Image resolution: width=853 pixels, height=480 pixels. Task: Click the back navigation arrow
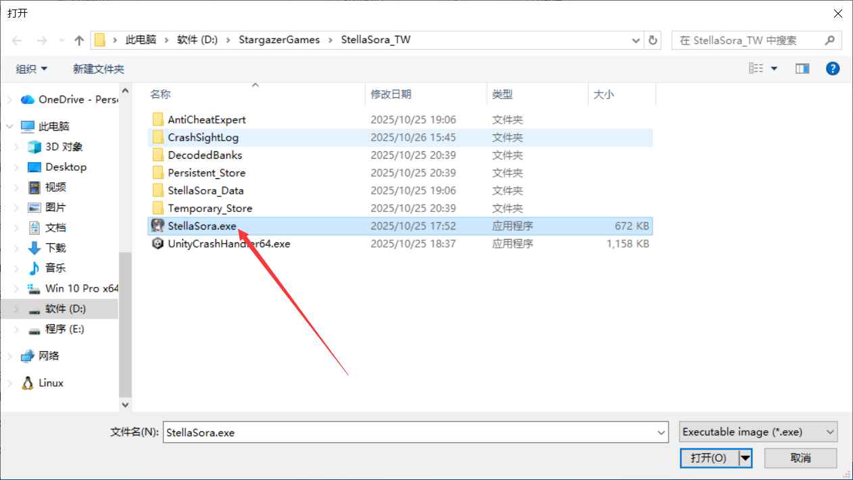(18, 41)
